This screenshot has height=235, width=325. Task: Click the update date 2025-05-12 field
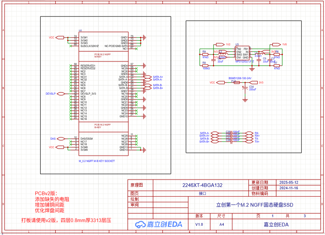pos(288,182)
